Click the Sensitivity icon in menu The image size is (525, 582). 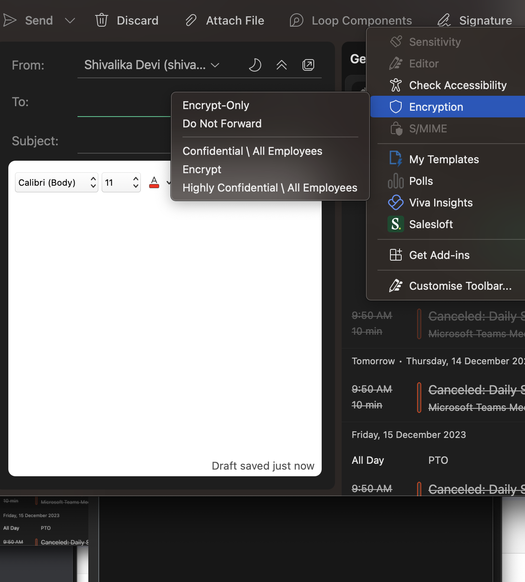tap(396, 42)
